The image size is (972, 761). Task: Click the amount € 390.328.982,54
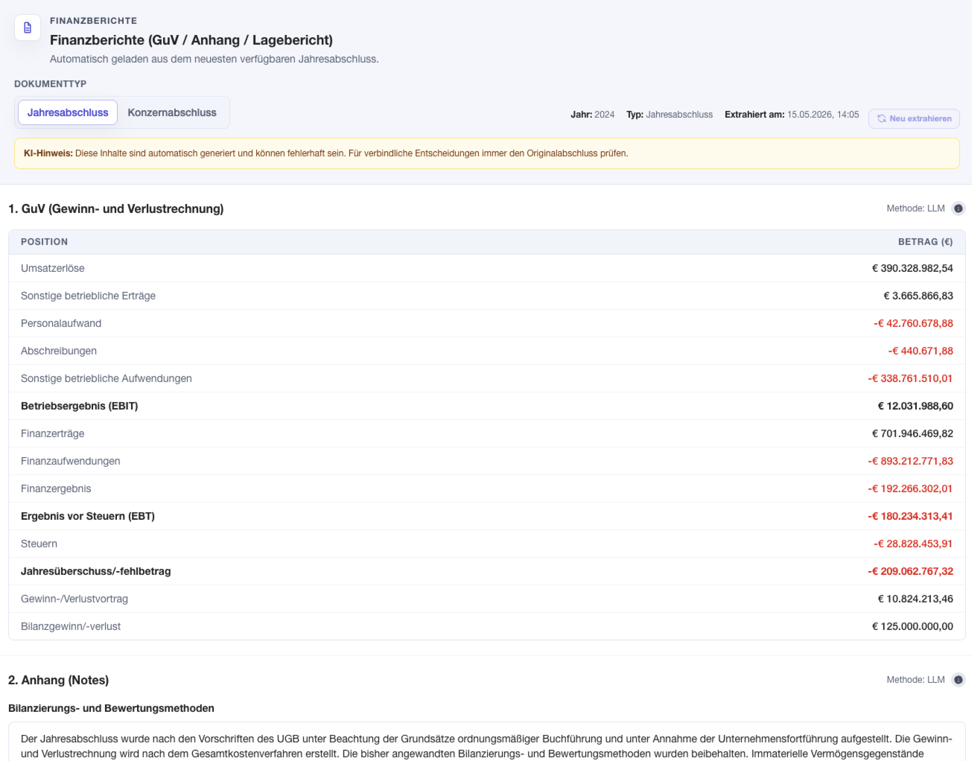[x=912, y=268]
